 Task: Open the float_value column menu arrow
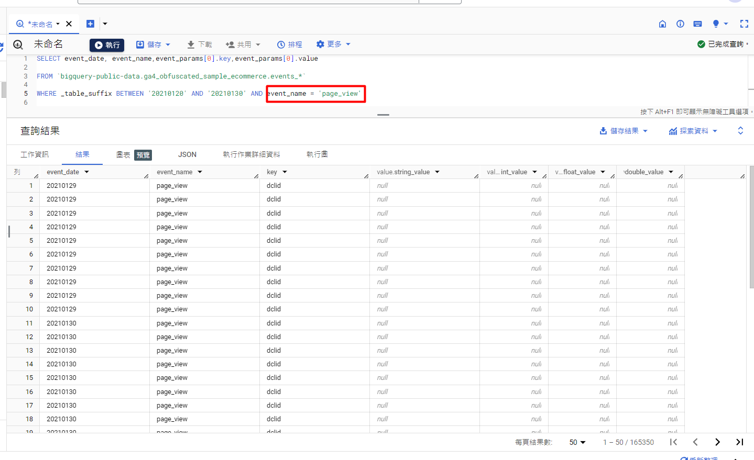[x=603, y=172]
